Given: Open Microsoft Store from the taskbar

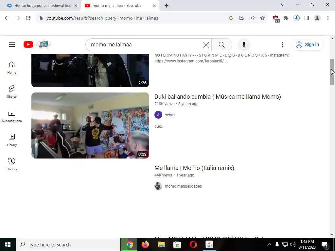Looking at the screenshot, I should (x=177, y=244).
